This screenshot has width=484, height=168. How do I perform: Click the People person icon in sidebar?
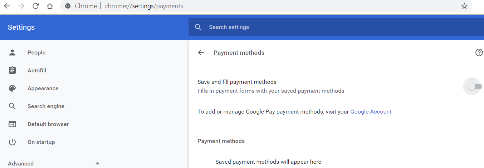point(13,53)
